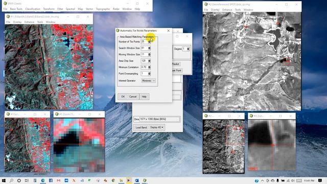This screenshot has height=184, width=327.
Task: Open network status tray icon
Action: pos(288,180)
